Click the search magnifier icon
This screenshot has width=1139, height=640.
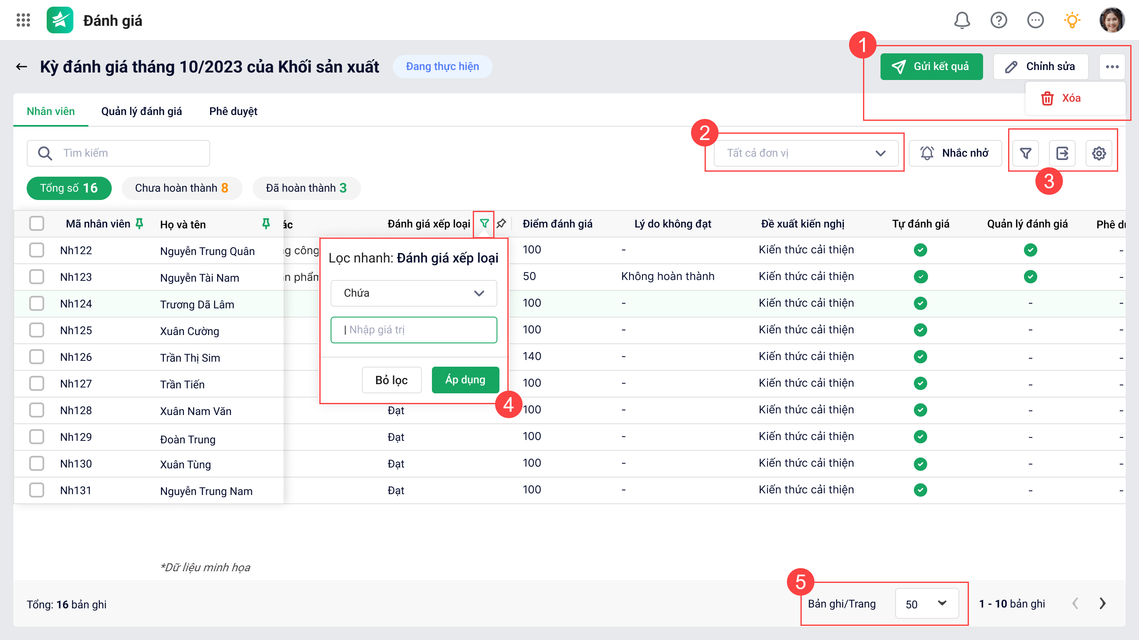[x=45, y=153]
